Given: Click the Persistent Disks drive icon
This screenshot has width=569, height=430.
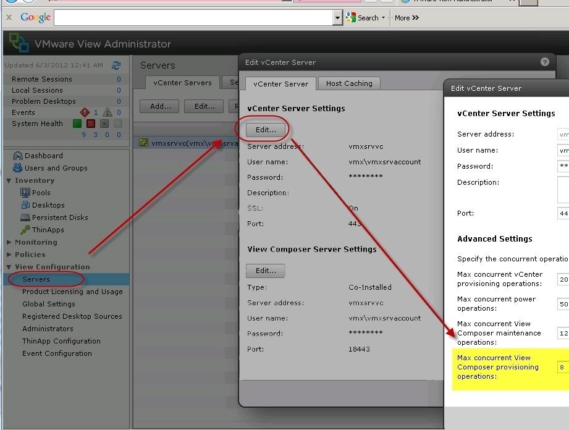Looking at the screenshot, I should click(25, 217).
